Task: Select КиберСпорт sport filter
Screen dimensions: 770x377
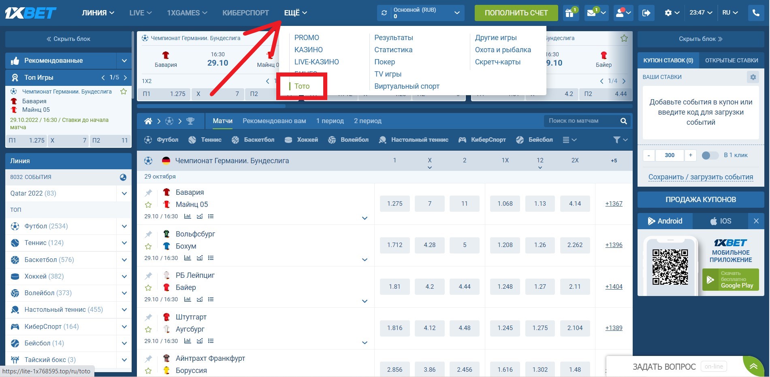Action: [482, 140]
